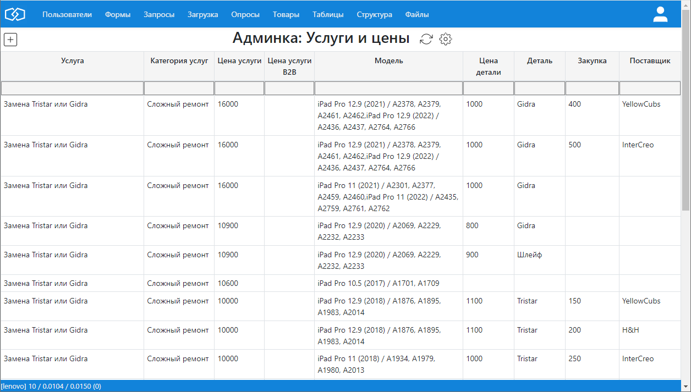Screen dimensions: 691x392
Task: Focus the Модель filter field
Action: point(388,88)
